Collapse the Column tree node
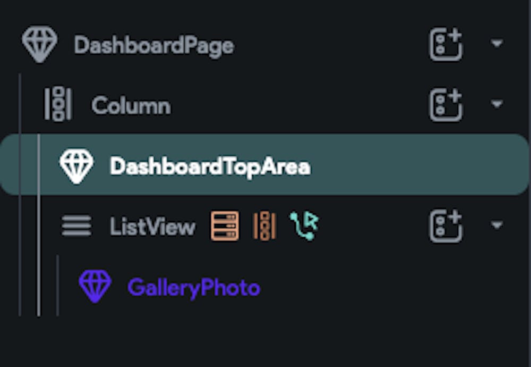531x367 pixels. click(x=497, y=104)
